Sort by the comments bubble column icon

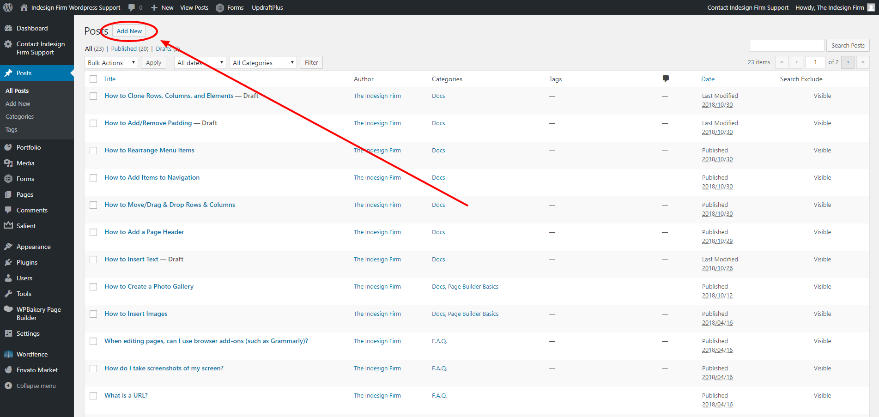point(665,79)
